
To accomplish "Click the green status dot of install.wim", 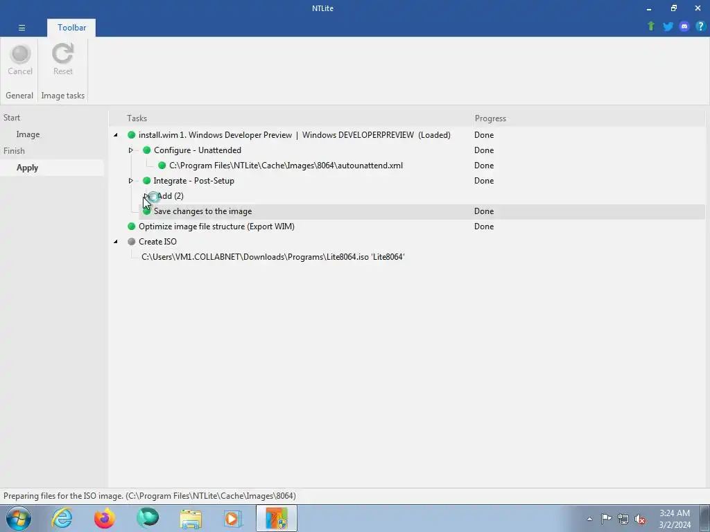I will coord(131,135).
